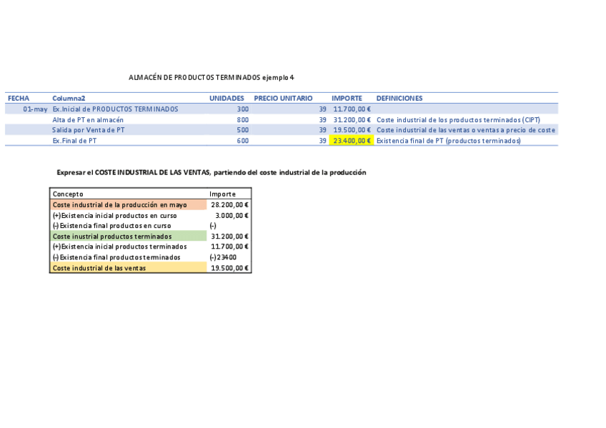Select the ALMACÉN DE PRODUCTOS TERMINADOS title

pos(212,77)
